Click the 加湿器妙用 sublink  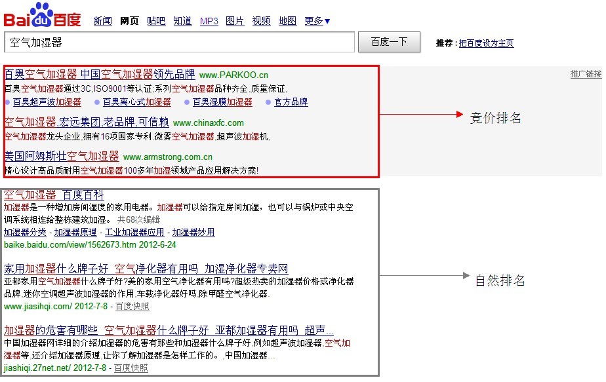[193, 232]
